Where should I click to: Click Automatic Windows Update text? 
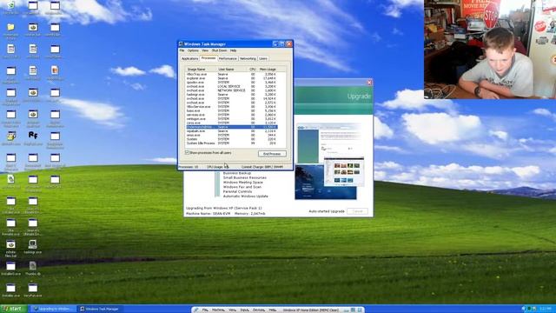246,196
